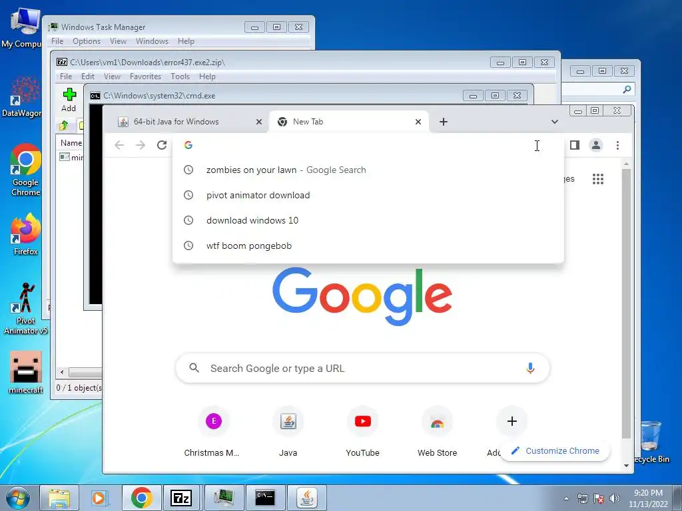Choose the zombies on your lawn suggestion
Image resolution: width=682 pixels, height=511 pixels.
(x=368, y=170)
